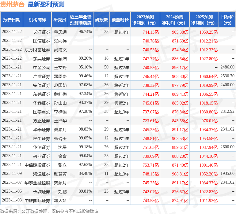The width and height of the screenshot is (236, 214).
Task: Click the 2400.00 target price value
Action: click(x=227, y=85)
